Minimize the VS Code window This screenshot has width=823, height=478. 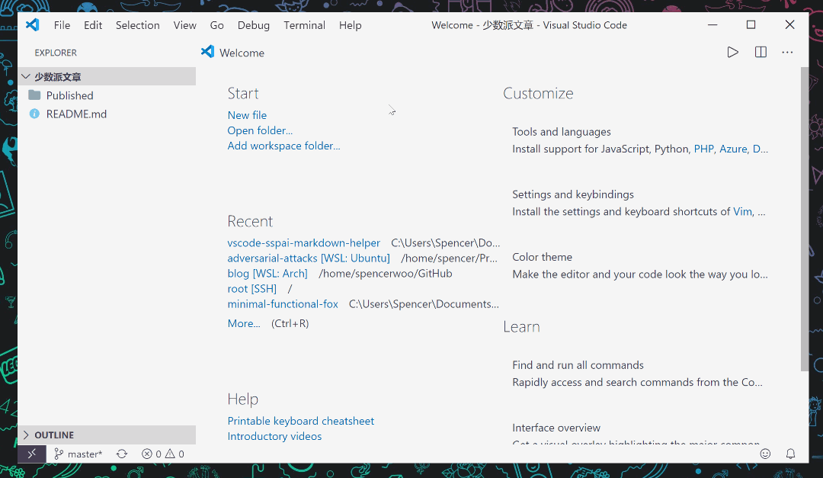(x=713, y=24)
